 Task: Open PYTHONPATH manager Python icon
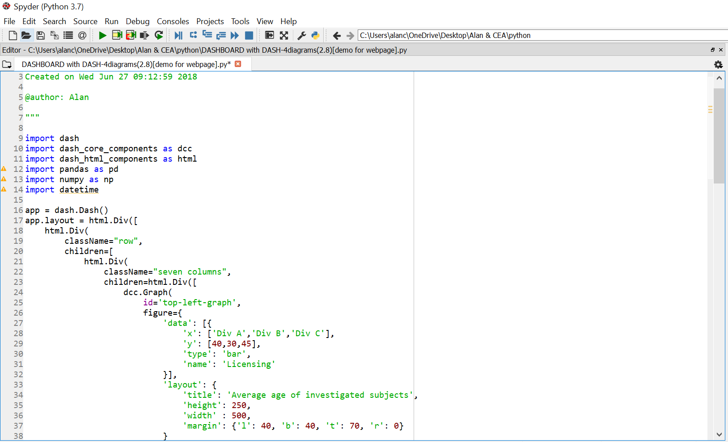click(315, 35)
